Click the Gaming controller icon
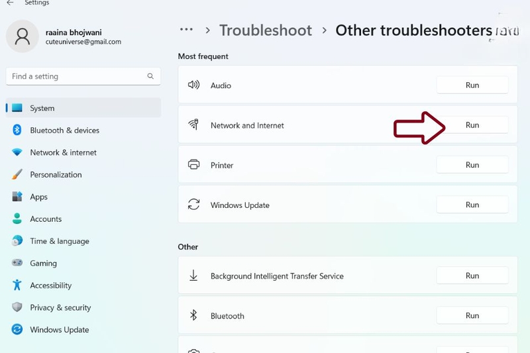Viewport: 530px width, 353px height. tap(17, 262)
